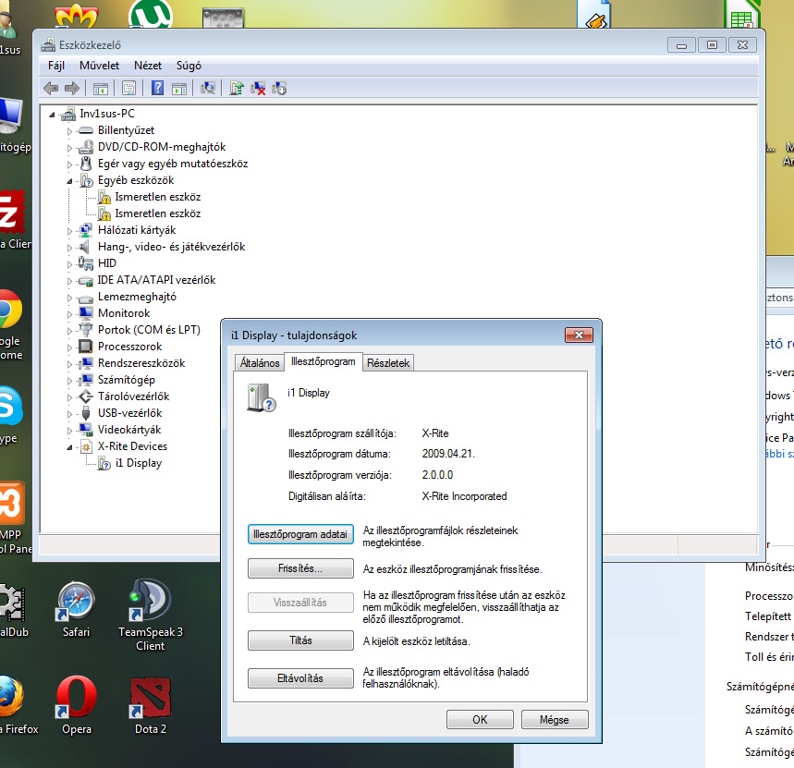Click the X-Rite Incorporated signer text
794x768 pixels.
[x=464, y=496]
